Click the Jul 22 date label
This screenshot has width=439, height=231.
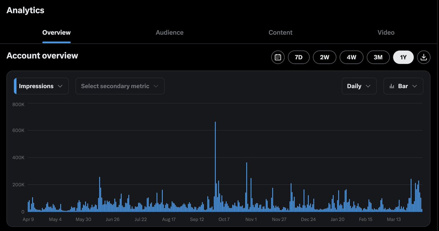[x=140, y=219]
